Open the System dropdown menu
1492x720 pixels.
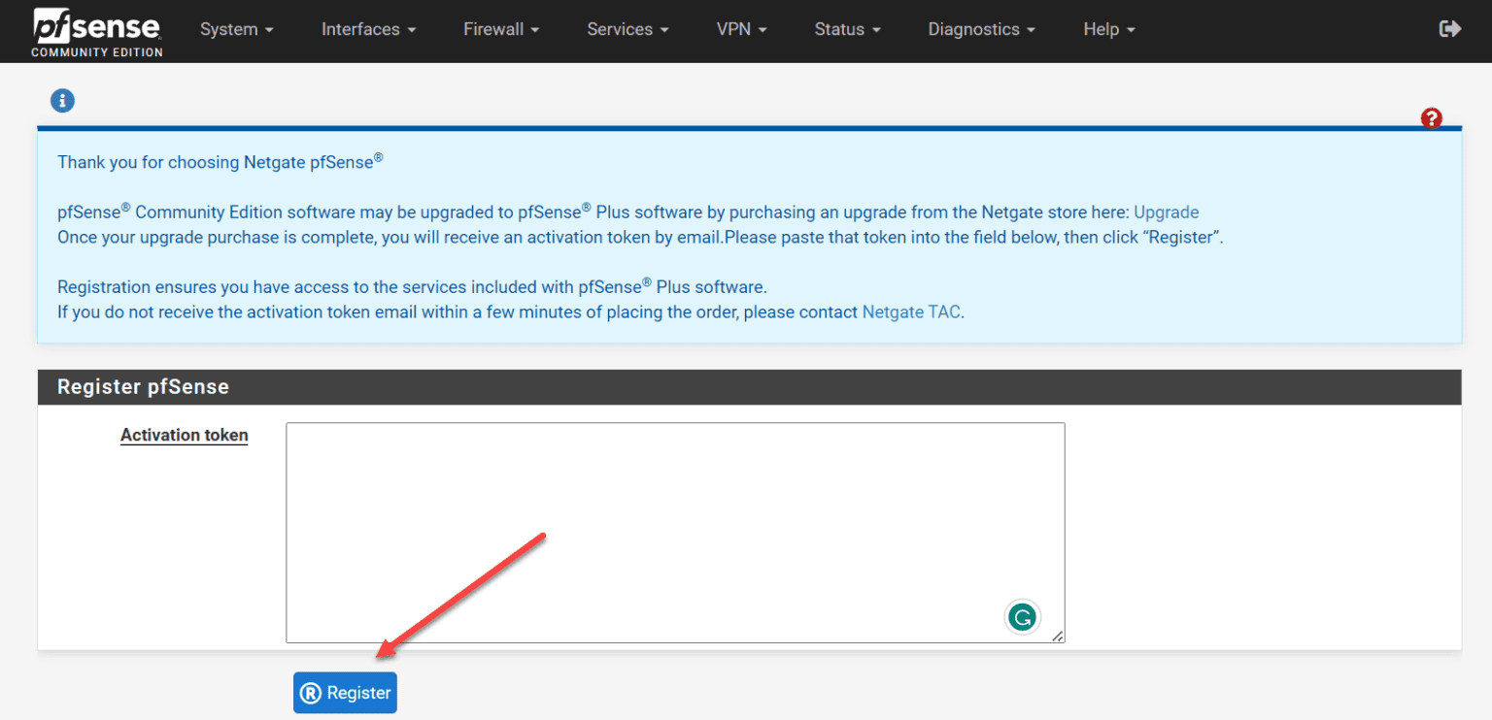(236, 29)
